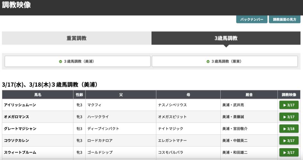Click sire name ハーツクライ
Image resolution: width=303 pixels, height=160 pixels.
point(98,117)
